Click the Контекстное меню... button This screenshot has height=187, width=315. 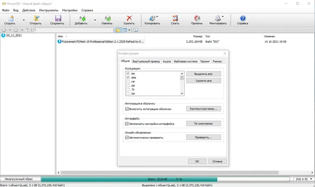pos(204,109)
